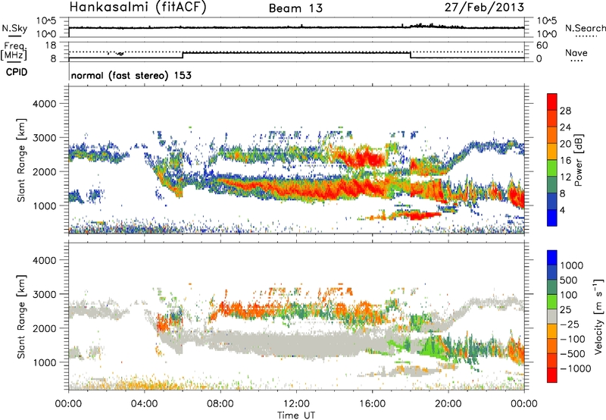This screenshot has height=420, width=606.
Task: Click the orange velocity patch near 09:00
Action: click(x=239, y=309)
